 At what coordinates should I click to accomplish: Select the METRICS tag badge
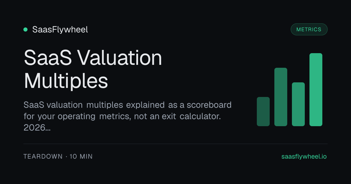(x=309, y=29)
